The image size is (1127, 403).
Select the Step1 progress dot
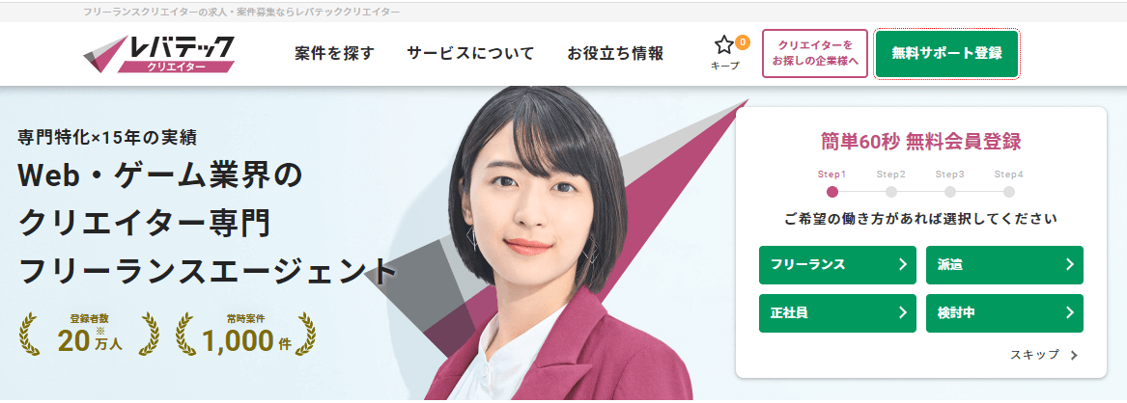(832, 192)
